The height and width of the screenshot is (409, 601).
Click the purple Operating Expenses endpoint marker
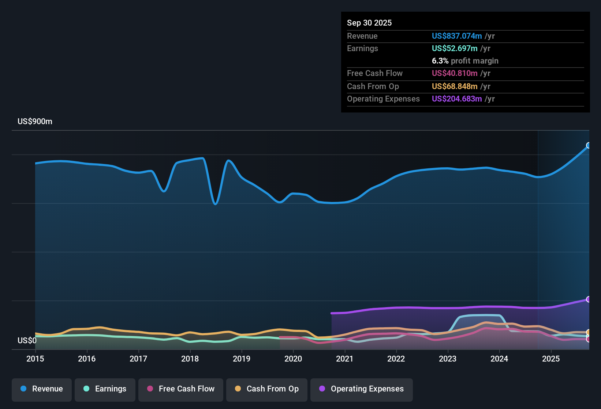click(589, 299)
